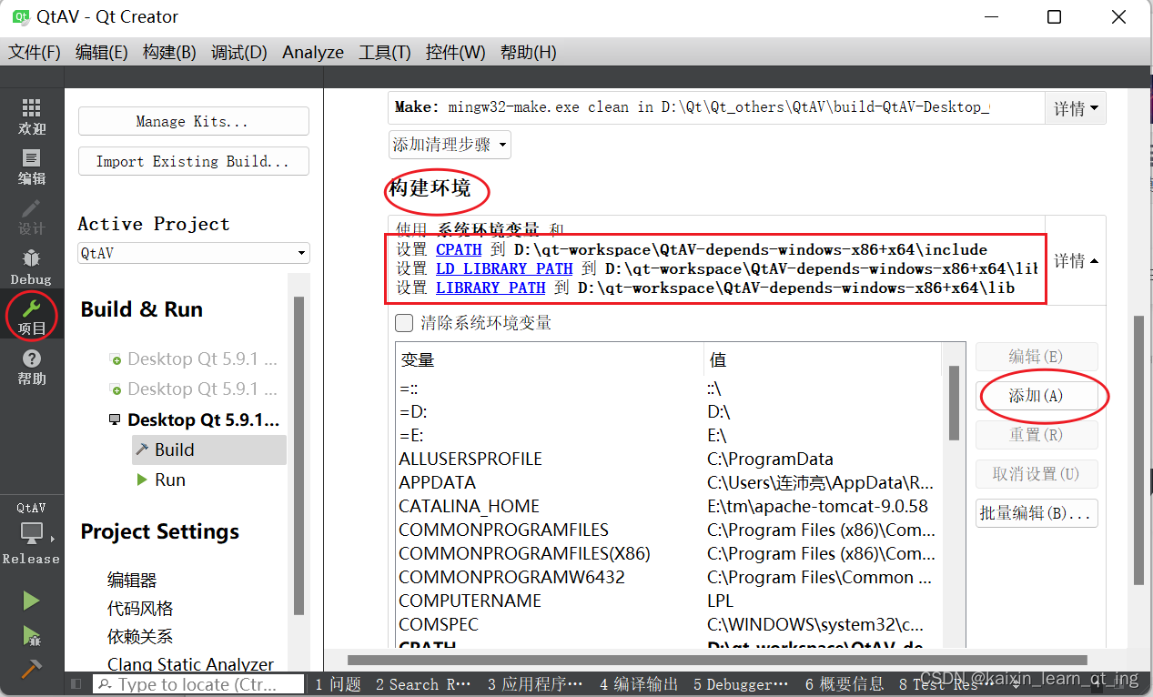This screenshot has width=1153, height=697.
Task: Switch to Debug mode
Action: [x=32, y=268]
